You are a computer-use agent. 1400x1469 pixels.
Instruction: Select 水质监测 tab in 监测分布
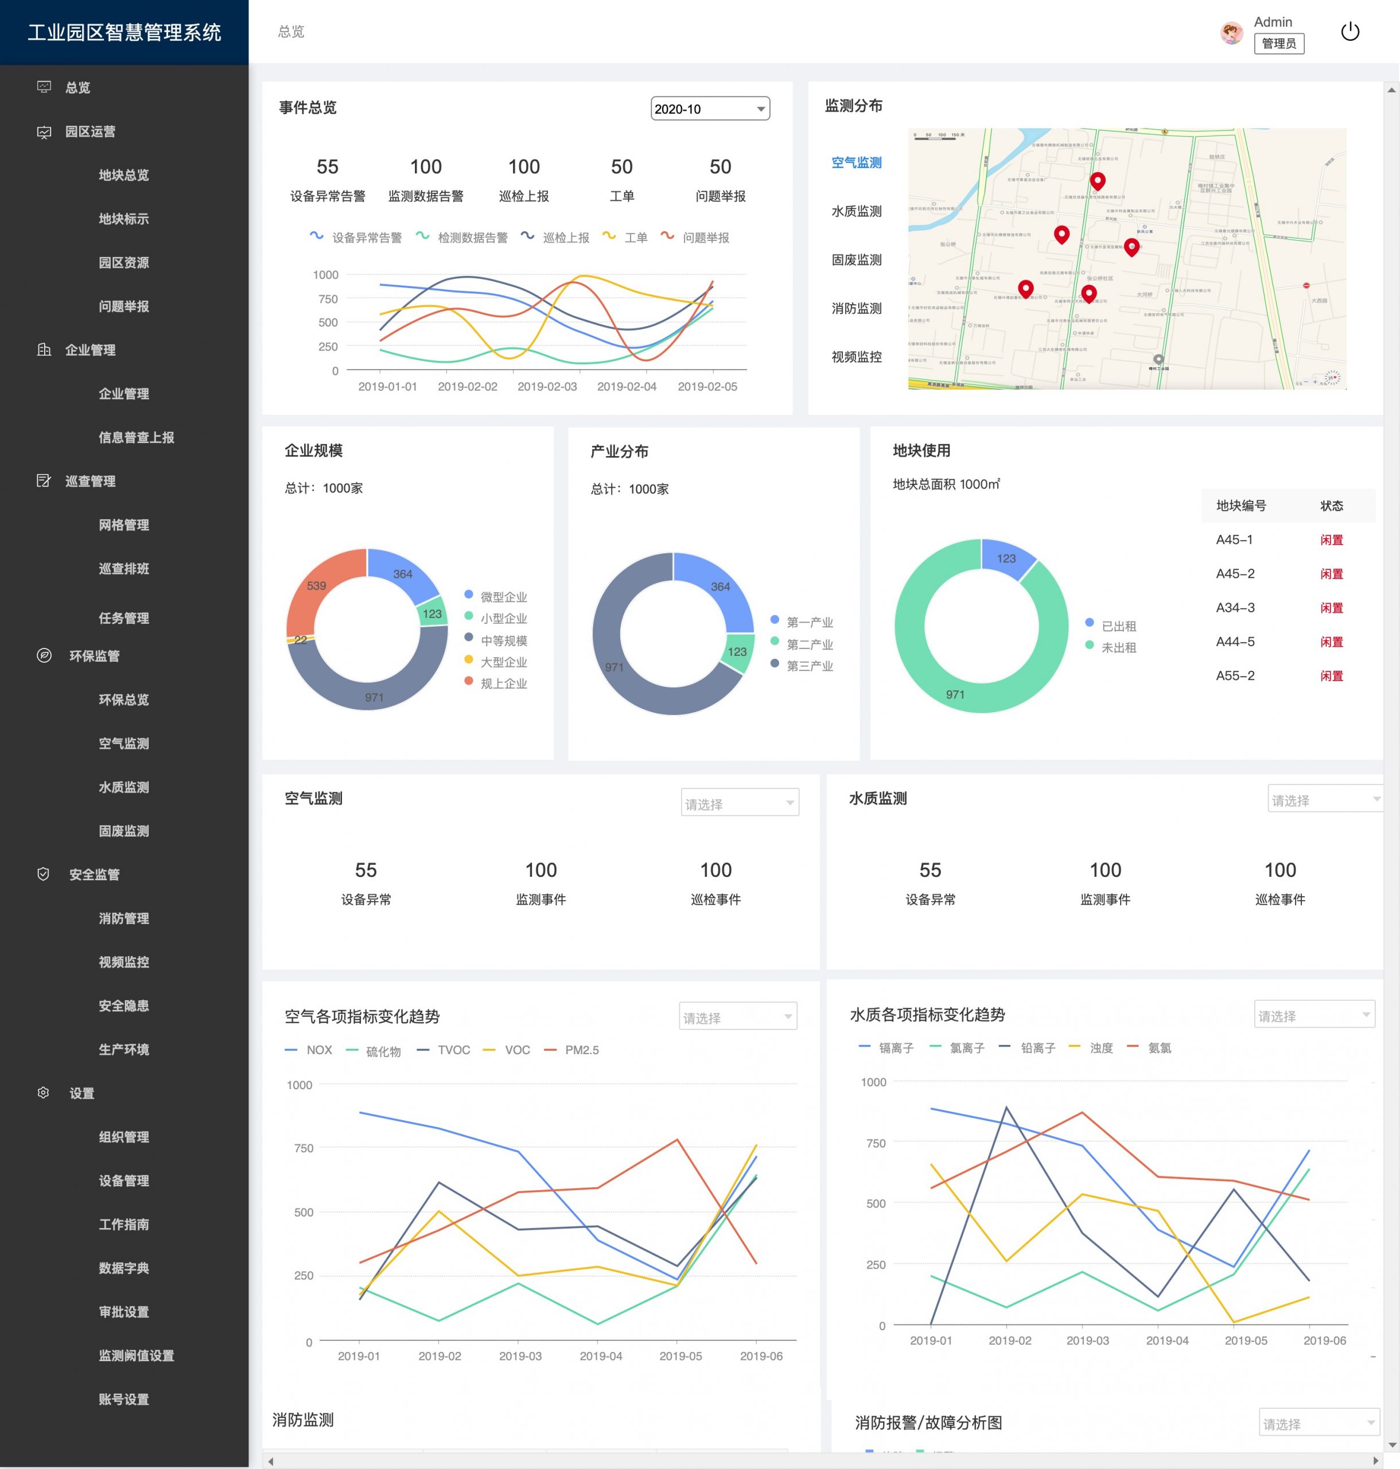click(856, 211)
